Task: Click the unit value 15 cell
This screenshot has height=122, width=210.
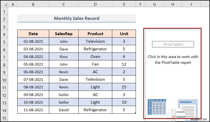Action: (x=124, y=87)
